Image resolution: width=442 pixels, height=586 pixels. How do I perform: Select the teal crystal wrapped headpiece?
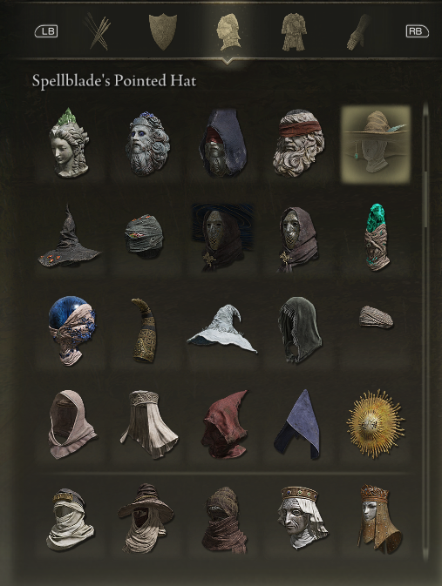[x=377, y=237]
